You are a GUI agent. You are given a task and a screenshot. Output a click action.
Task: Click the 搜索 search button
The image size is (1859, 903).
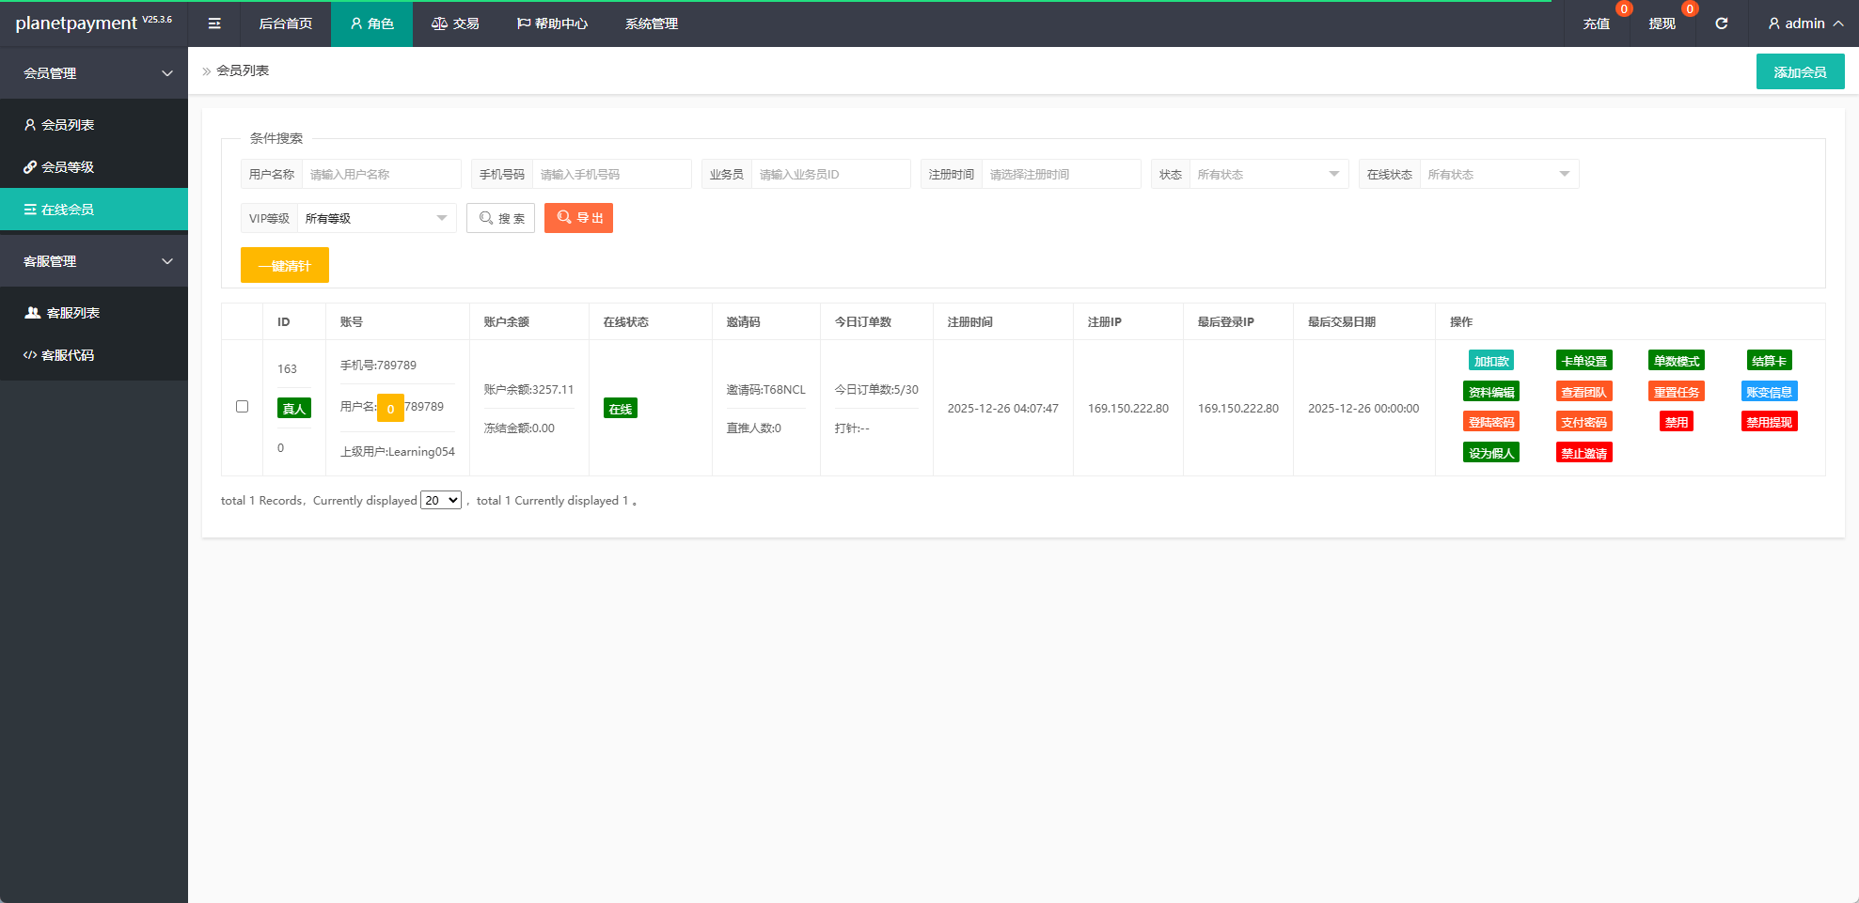[501, 218]
